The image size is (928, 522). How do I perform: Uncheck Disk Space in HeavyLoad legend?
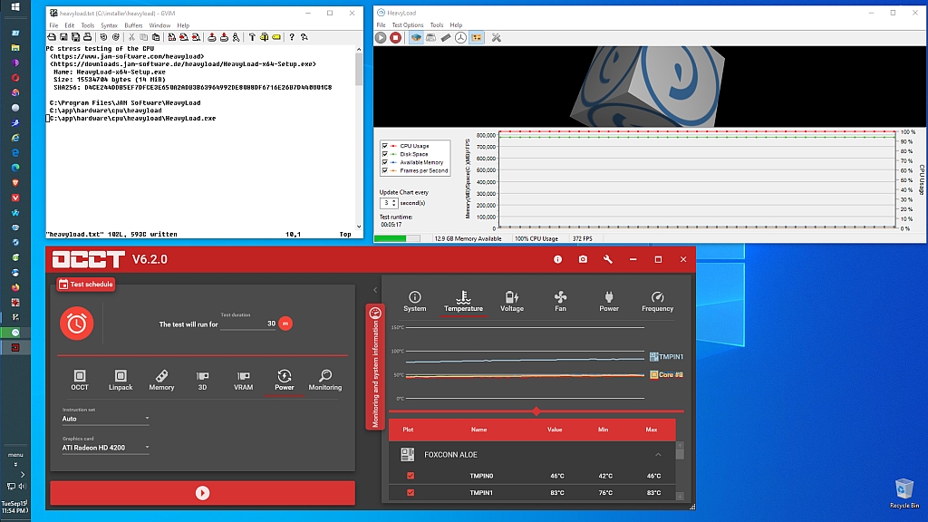[x=384, y=154]
